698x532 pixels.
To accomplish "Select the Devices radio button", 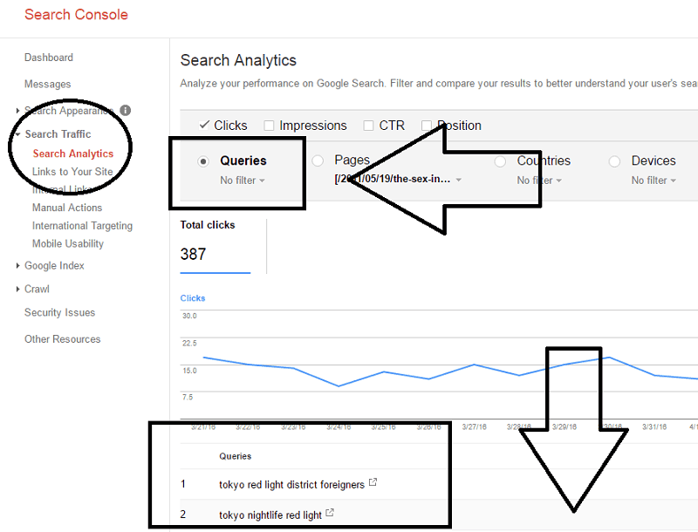I will coord(615,161).
